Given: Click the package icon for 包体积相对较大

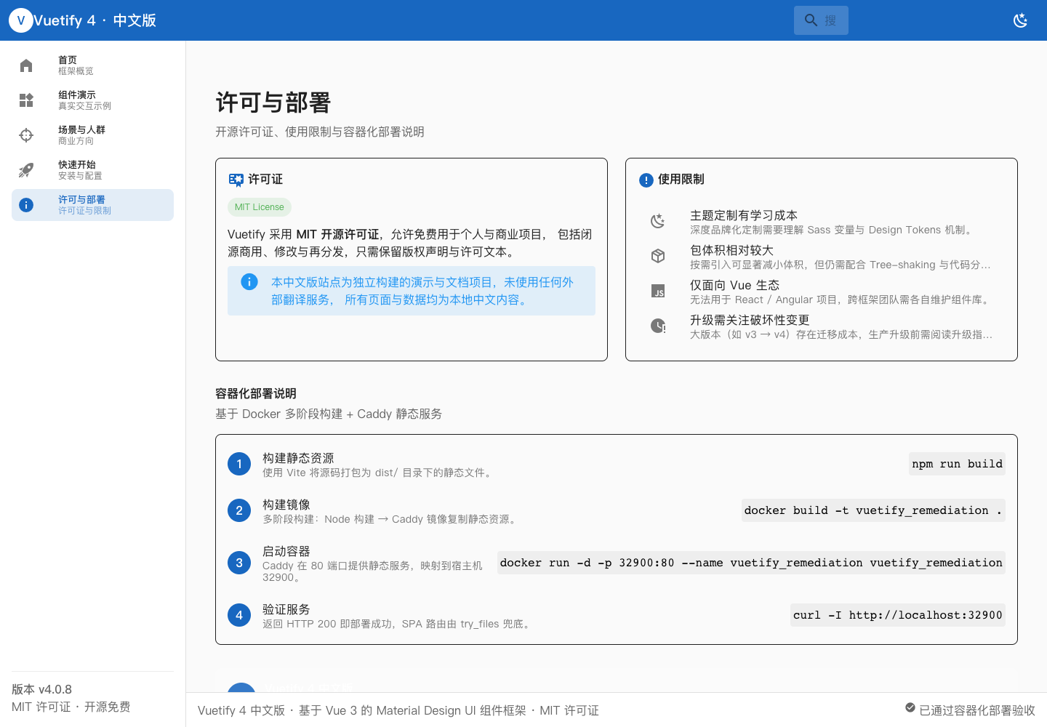Looking at the screenshot, I should coord(658,256).
